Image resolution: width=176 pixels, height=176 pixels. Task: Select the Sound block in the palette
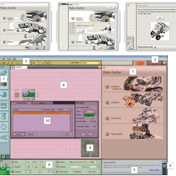4,95
